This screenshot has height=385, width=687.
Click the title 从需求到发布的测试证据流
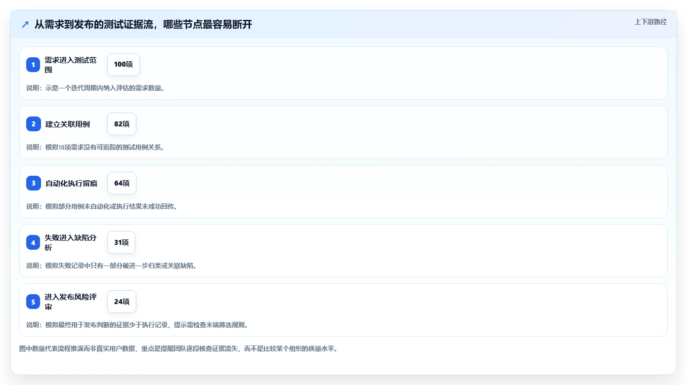(x=143, y=24)
